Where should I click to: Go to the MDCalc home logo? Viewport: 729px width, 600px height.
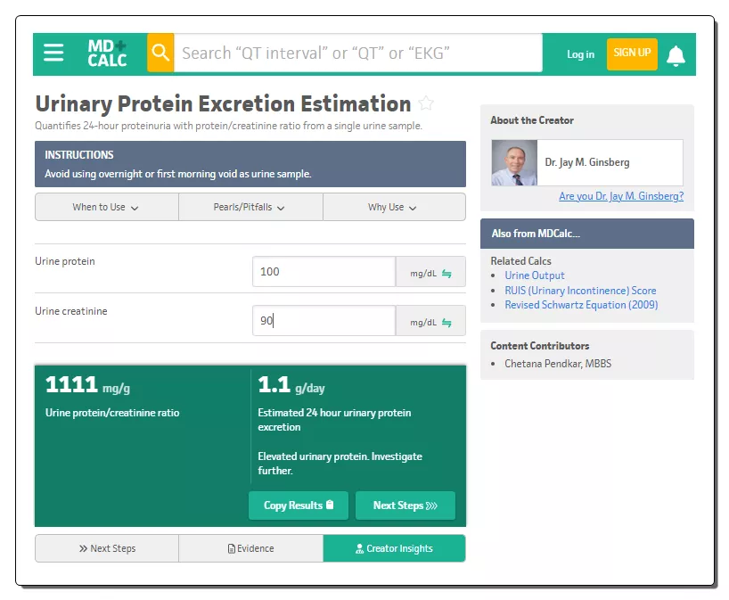pos(108,53)
